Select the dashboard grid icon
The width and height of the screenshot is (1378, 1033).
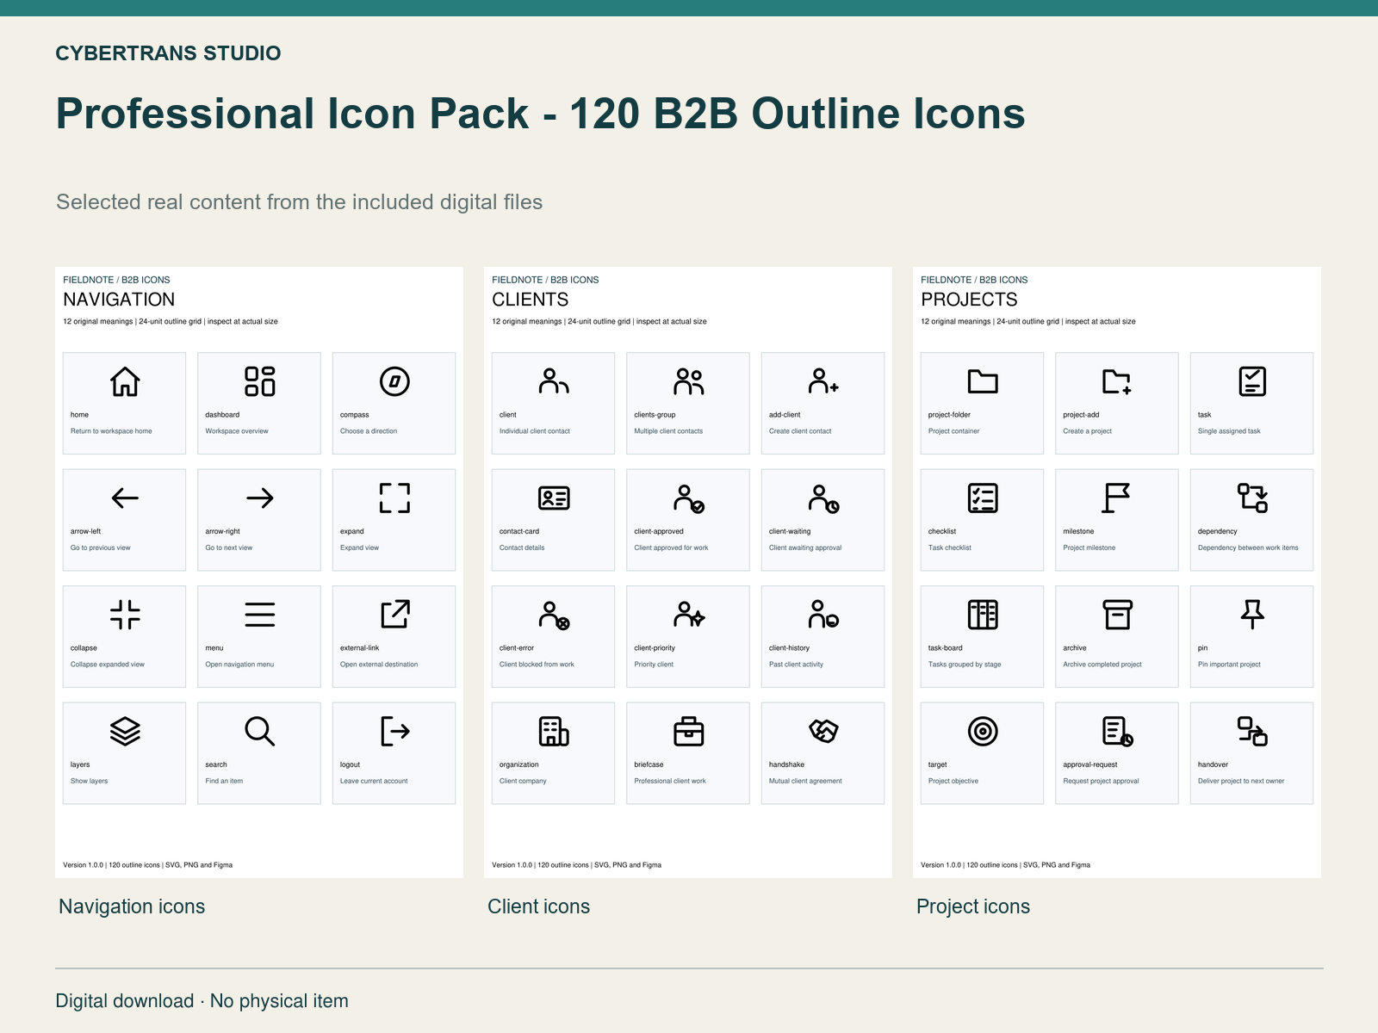point(259,381)
